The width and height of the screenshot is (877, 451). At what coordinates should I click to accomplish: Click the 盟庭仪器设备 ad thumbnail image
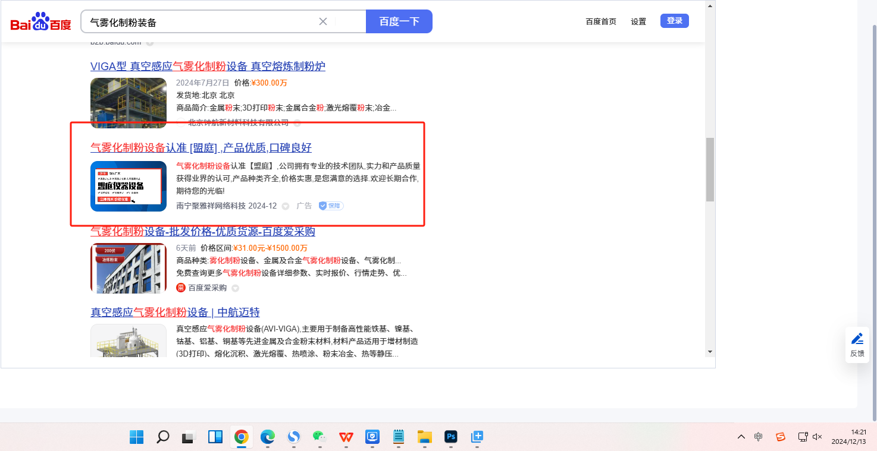click(x=129, y=186)
